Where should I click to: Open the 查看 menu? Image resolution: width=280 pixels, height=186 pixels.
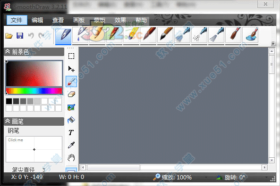point(58,20)
